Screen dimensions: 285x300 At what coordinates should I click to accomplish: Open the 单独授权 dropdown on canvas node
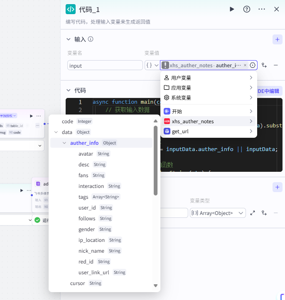(x=8, y=116)
